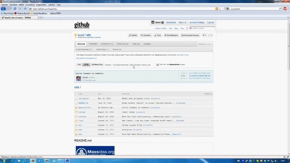Click the Log Out link
Image resolution: width=290 pixels, height=163 pixels.
211,23
